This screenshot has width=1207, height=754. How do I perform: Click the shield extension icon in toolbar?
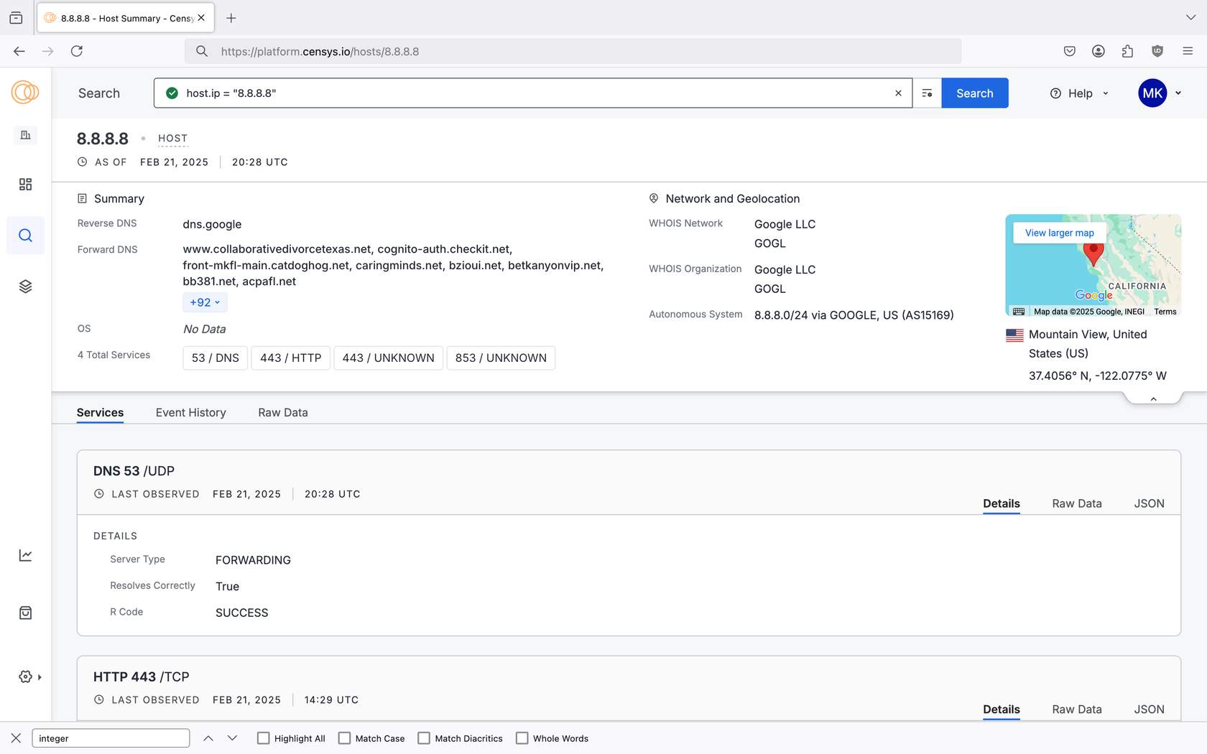coord(1157,51)
